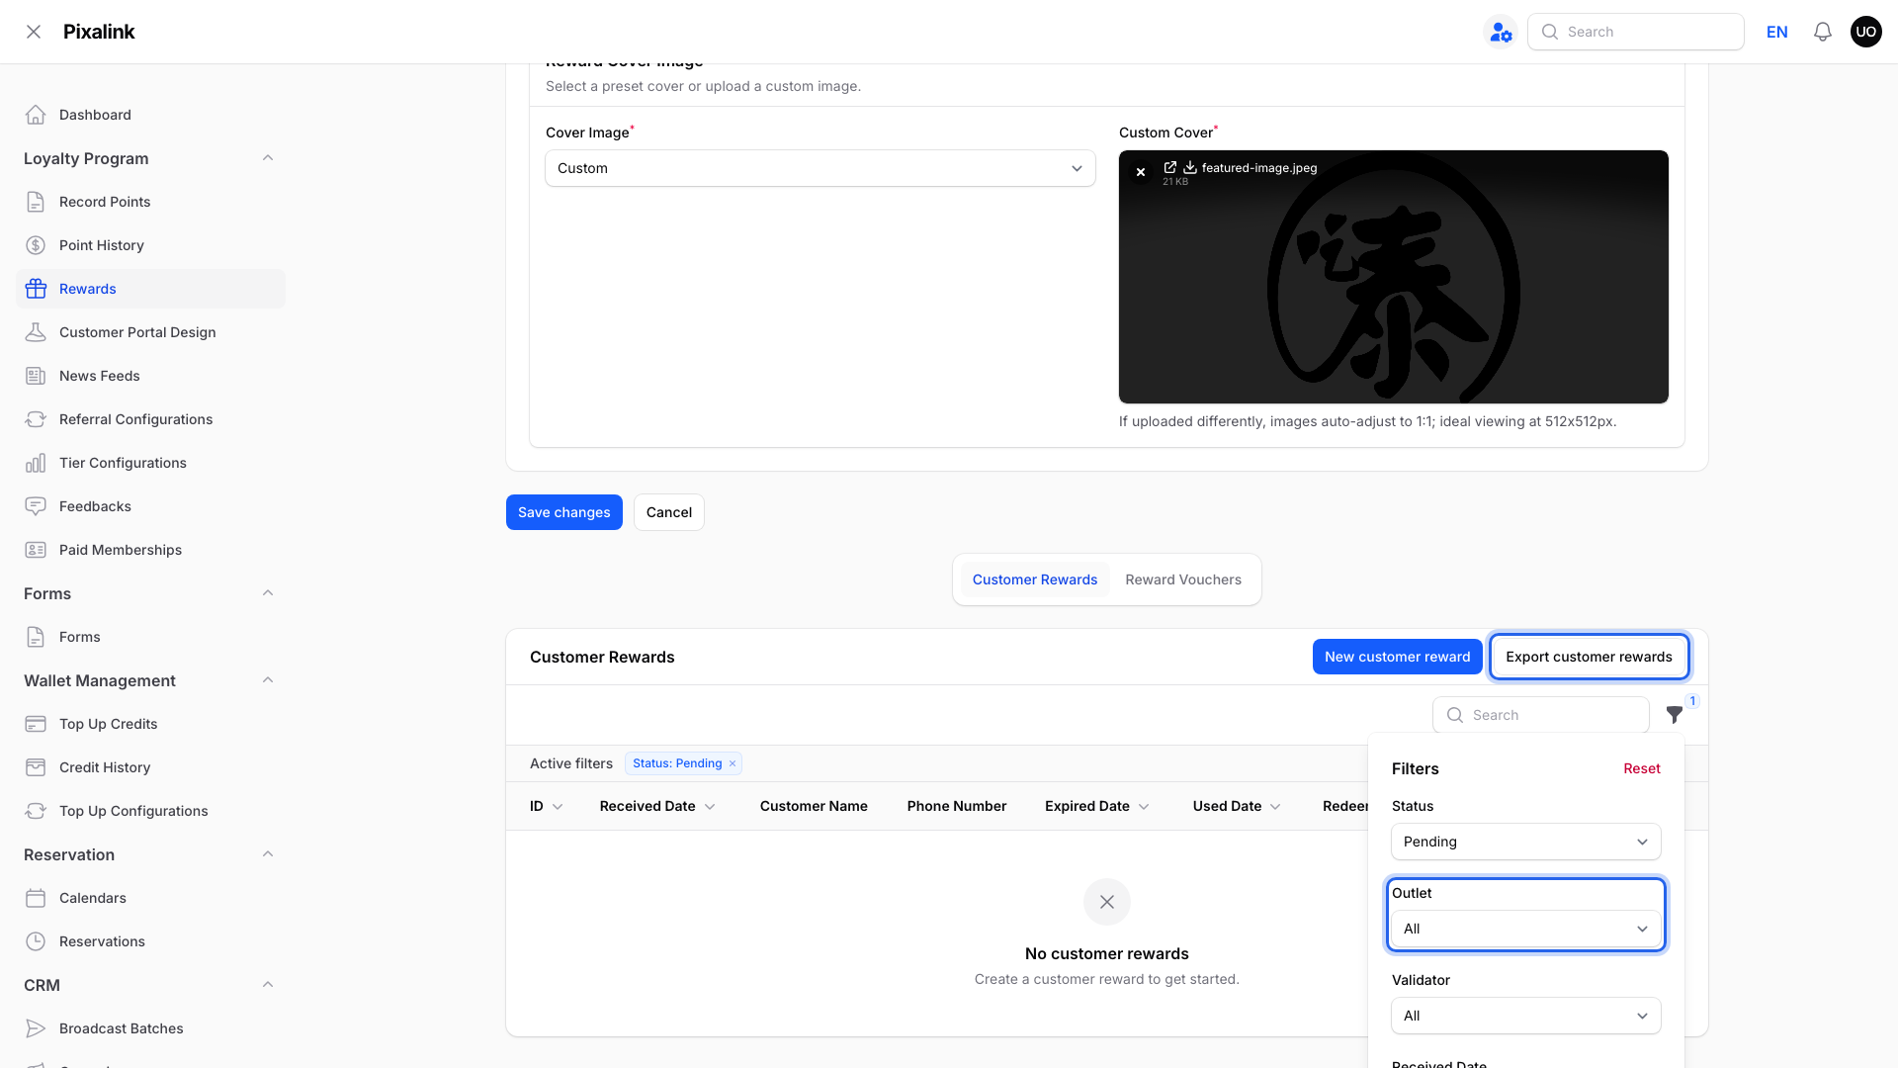Reset all filters
This screenshot has width=1898, height=1068.
(x=1641, y=768)
